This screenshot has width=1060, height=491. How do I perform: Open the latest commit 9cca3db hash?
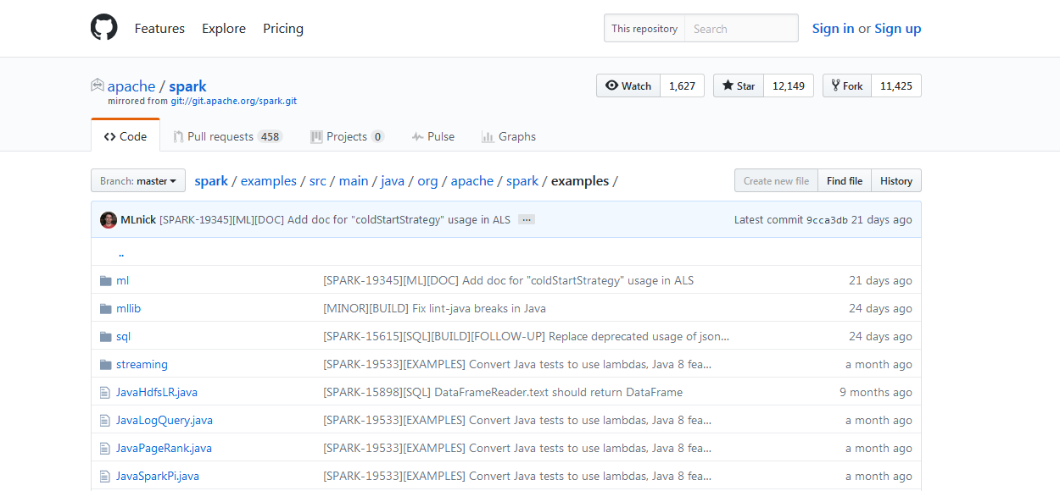[x=827, y=219]
